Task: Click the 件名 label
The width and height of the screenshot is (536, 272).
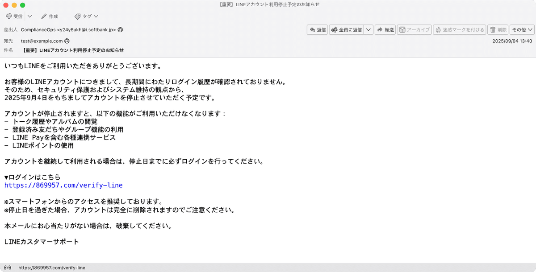Action: pos(8,50)
